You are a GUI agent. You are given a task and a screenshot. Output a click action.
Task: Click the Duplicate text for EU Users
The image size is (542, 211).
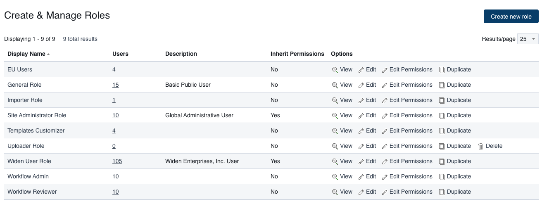point(459,69)
